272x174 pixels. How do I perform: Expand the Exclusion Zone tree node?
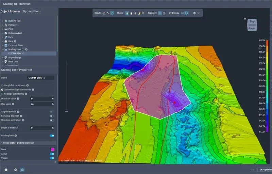3,45
